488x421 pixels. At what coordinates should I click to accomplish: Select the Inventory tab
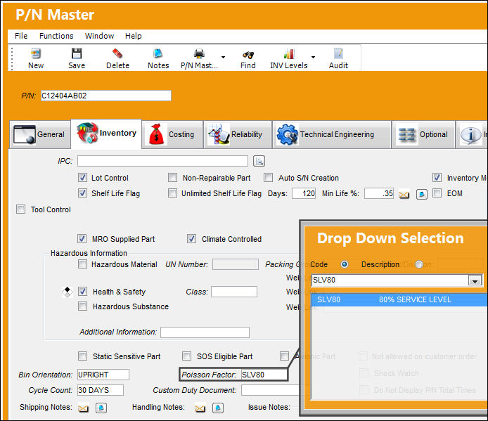(106, 133)
